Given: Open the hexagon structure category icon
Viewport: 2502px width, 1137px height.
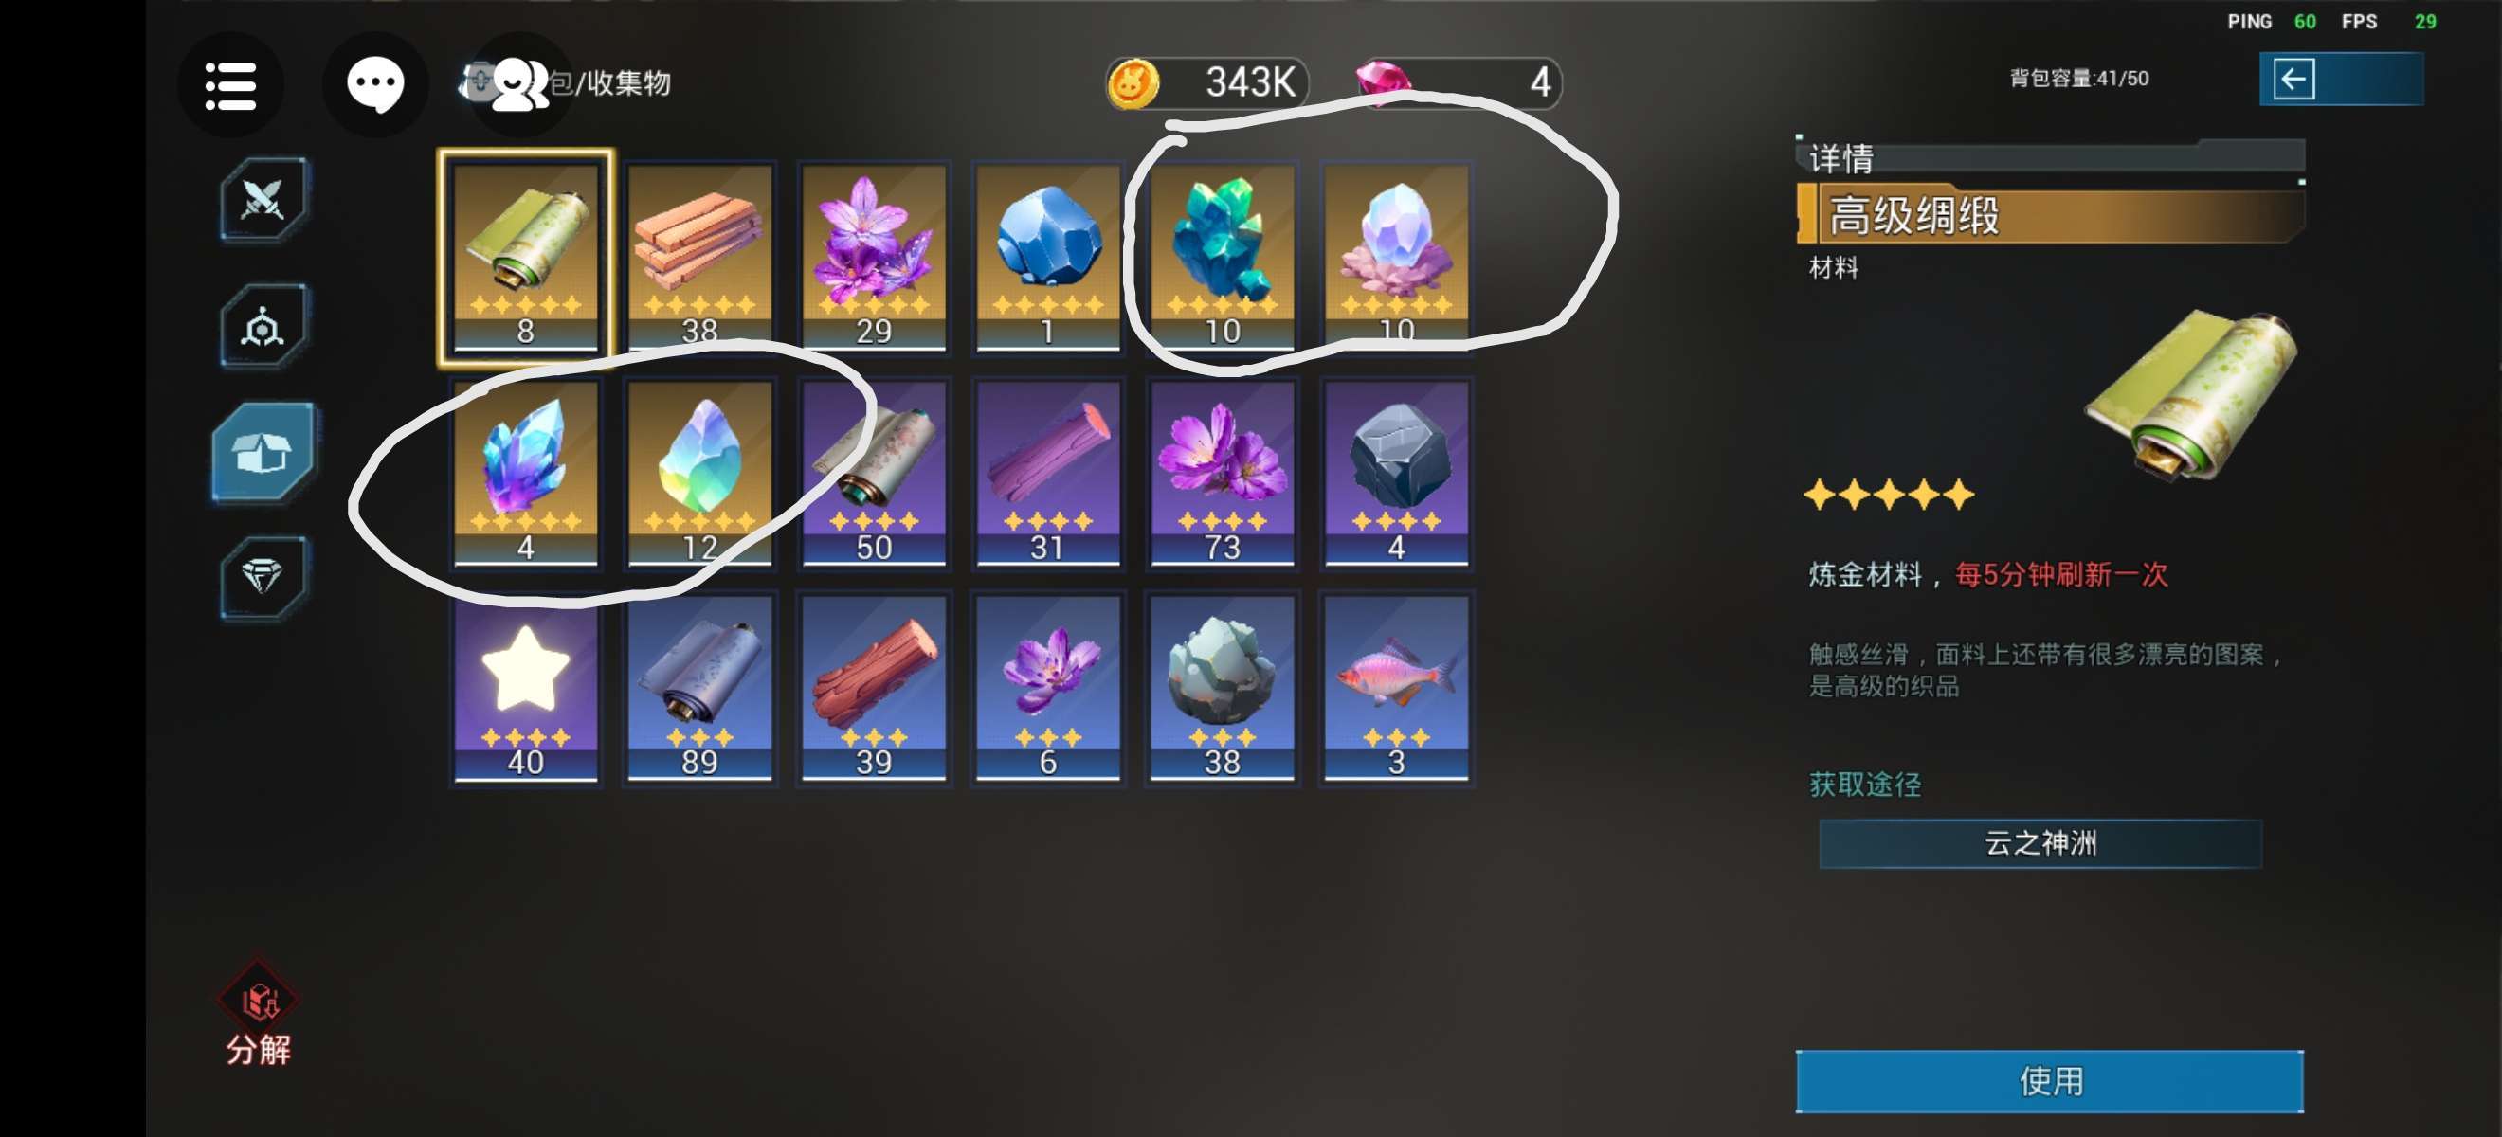Looking at the screenshot, I should pyautogui.click(x=263, y=327).
